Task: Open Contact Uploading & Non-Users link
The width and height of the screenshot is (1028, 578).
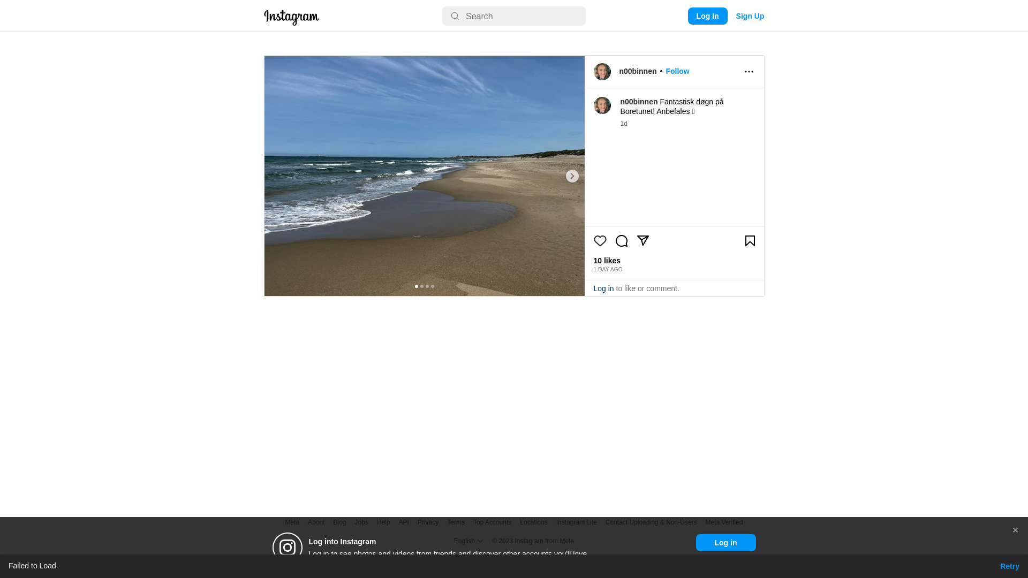Action: (x=651, y=522)
